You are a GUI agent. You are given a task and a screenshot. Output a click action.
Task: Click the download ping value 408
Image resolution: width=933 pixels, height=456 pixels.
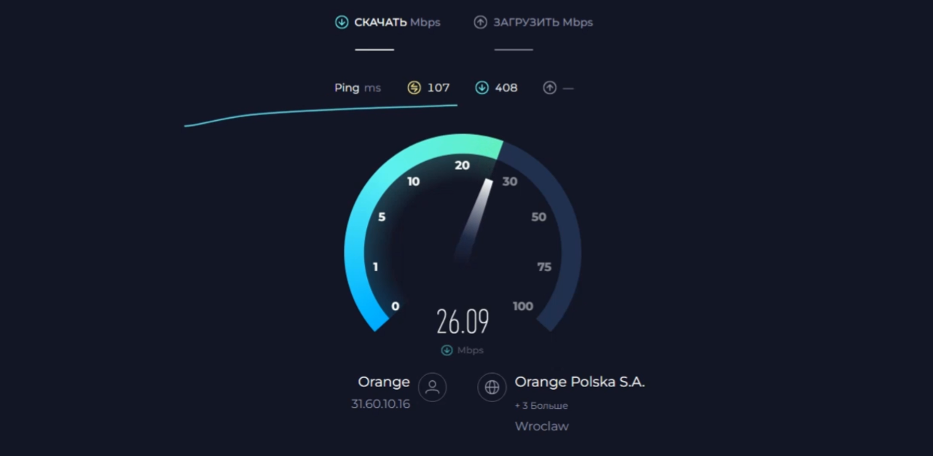click(506, 88)
